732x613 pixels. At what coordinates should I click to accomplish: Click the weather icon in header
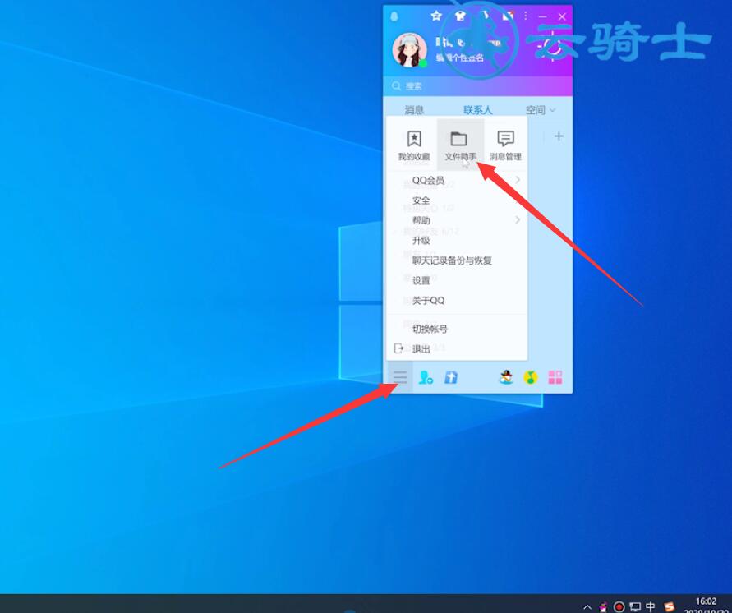coord(552,47)
